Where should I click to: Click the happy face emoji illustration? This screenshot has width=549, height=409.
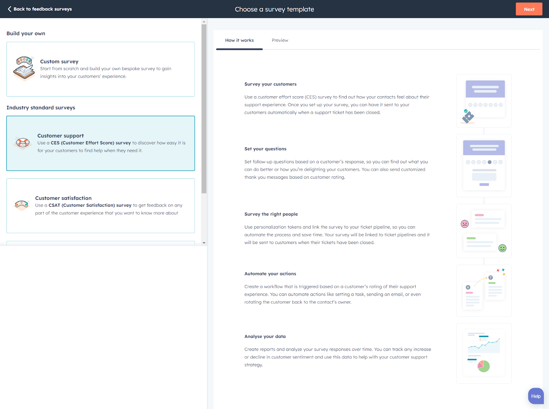502,247
